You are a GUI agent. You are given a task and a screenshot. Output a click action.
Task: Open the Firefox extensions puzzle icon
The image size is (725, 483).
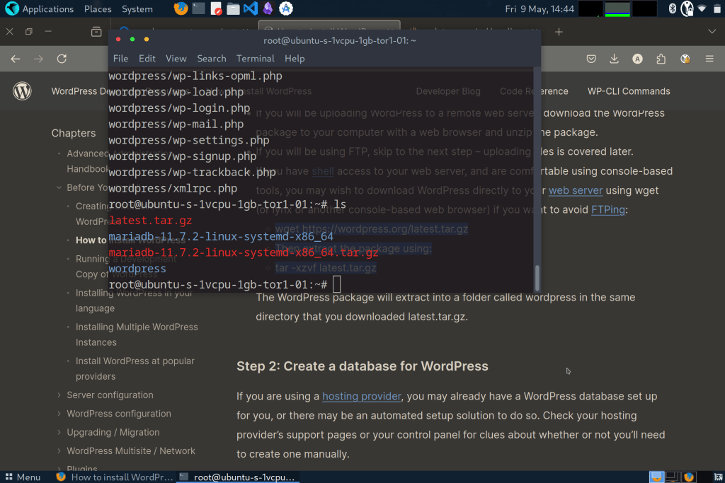pyautogui.click(x=661, y=59)
